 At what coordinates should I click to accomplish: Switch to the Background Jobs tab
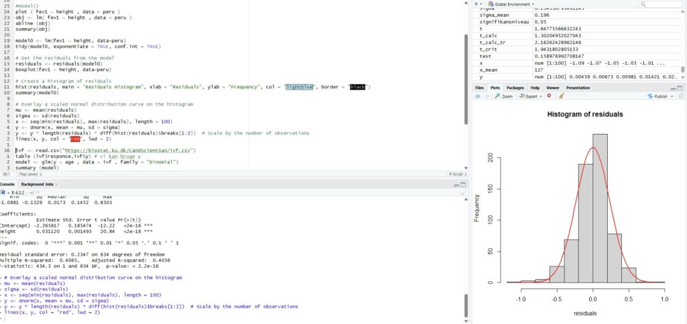click(39, 183)
